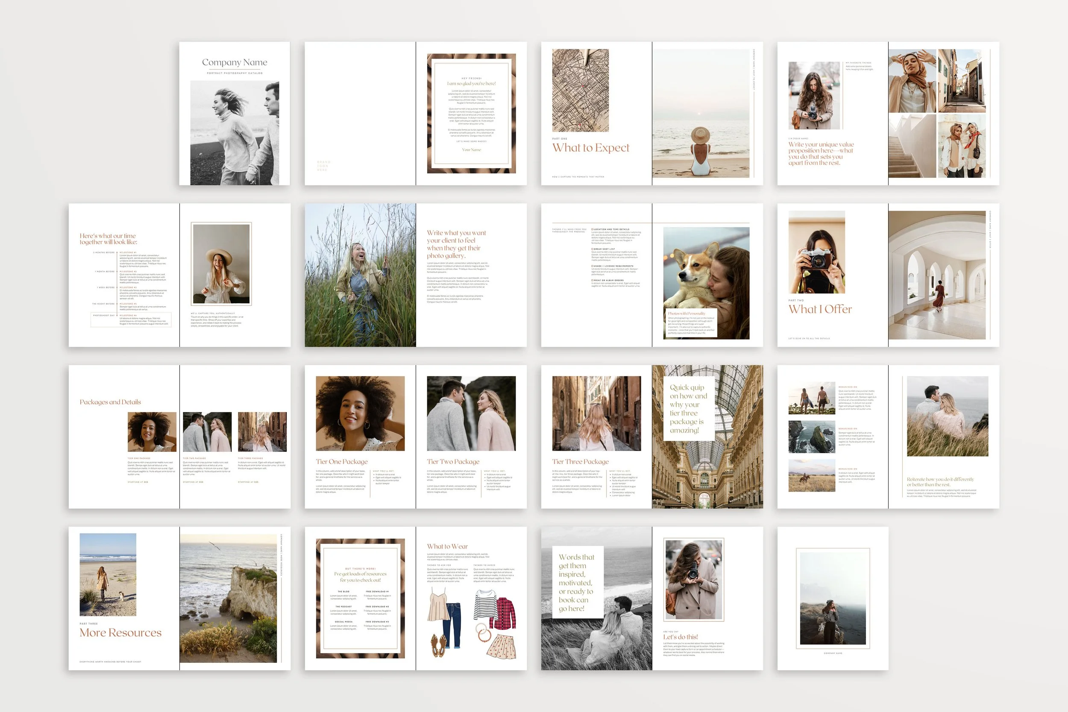Select the 'Packages and Details' title
The width and height of the screenshot is (1068, 712).
point(110,402)
